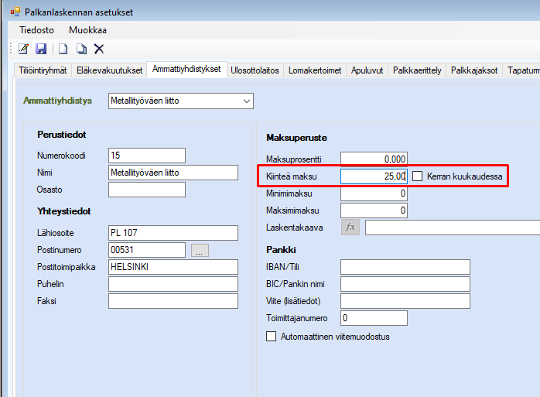Click the postal code browse ellipsis button
The width and height of the screenshot is (540, 397).
(200, 250)
